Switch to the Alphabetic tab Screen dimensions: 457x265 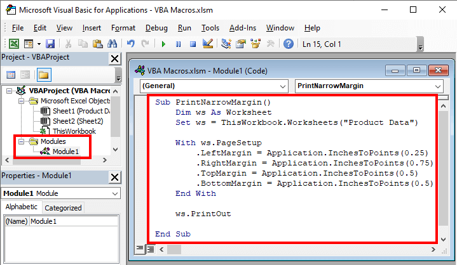21,207
